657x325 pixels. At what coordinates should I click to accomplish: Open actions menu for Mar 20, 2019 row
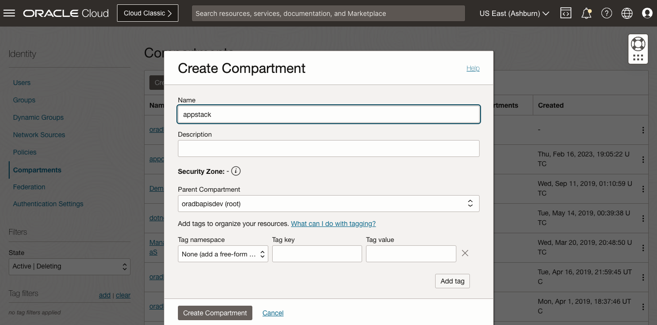point(643,248)
